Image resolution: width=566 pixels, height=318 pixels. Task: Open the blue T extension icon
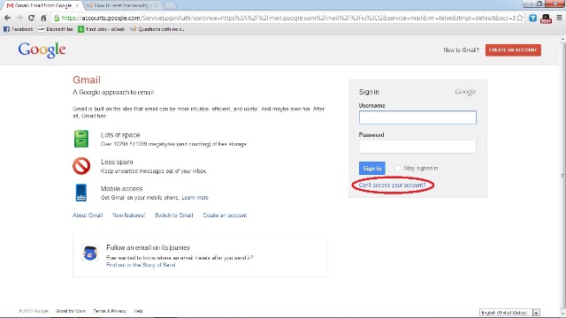532,18
